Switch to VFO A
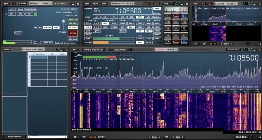The image size is (262, 140). 88,23
